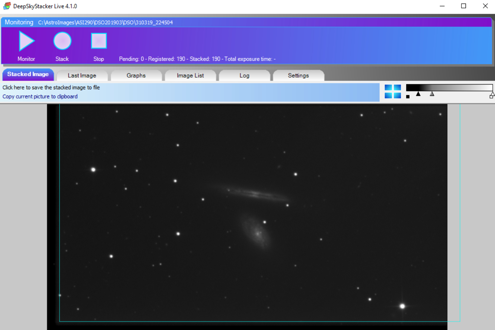Click 'Copy current picture to clipboard' link
Viewport: 495px width, 330px height.
(x=40, y=97)
